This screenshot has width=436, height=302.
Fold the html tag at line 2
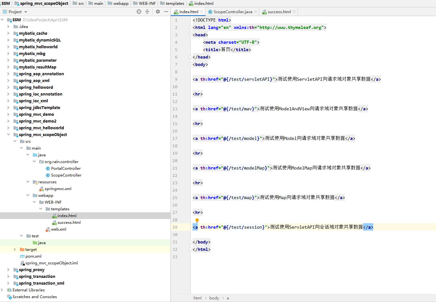pos(190,28)
